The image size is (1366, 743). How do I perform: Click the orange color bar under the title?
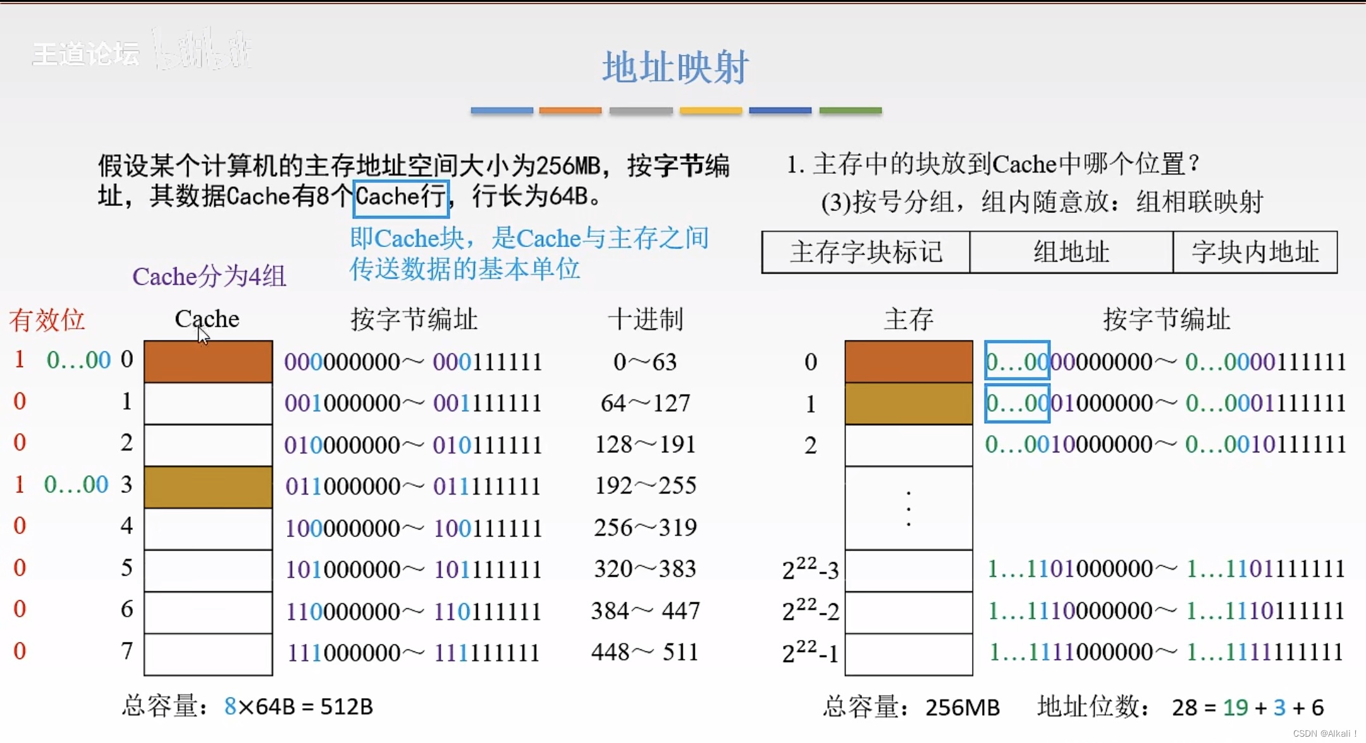(x=570, y=111)
